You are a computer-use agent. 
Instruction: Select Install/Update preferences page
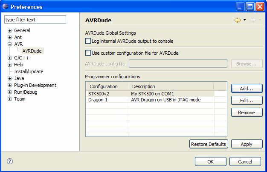pyautogui.click(x=29, y=71)
